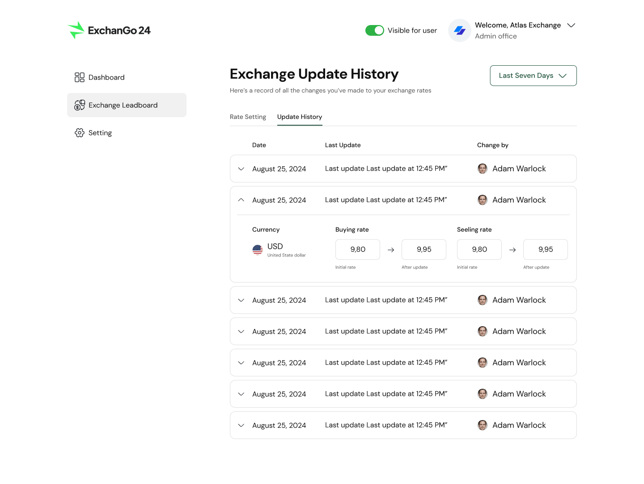Navigate to the Dashboard page
644x484 pixels.
tap(106, 77)
